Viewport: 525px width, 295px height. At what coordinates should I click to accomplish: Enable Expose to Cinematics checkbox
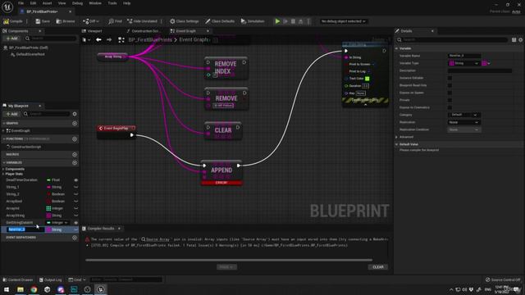point(450,107)
